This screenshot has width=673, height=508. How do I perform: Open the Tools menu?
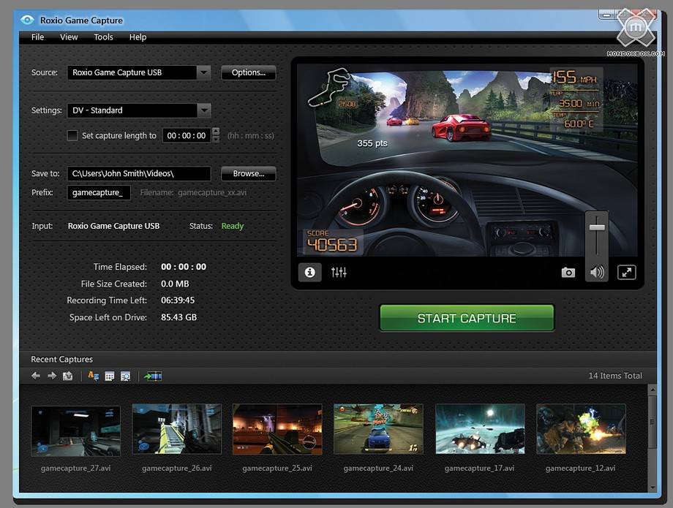tap(103, 37)
